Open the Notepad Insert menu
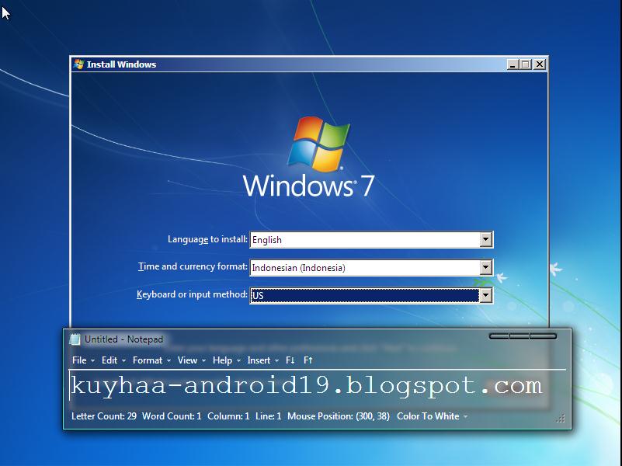This screenshot has height=466, width=622. [x=262, y=360]
